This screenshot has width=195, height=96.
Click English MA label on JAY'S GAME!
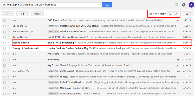pyautogui.click(x=53, y=71)
